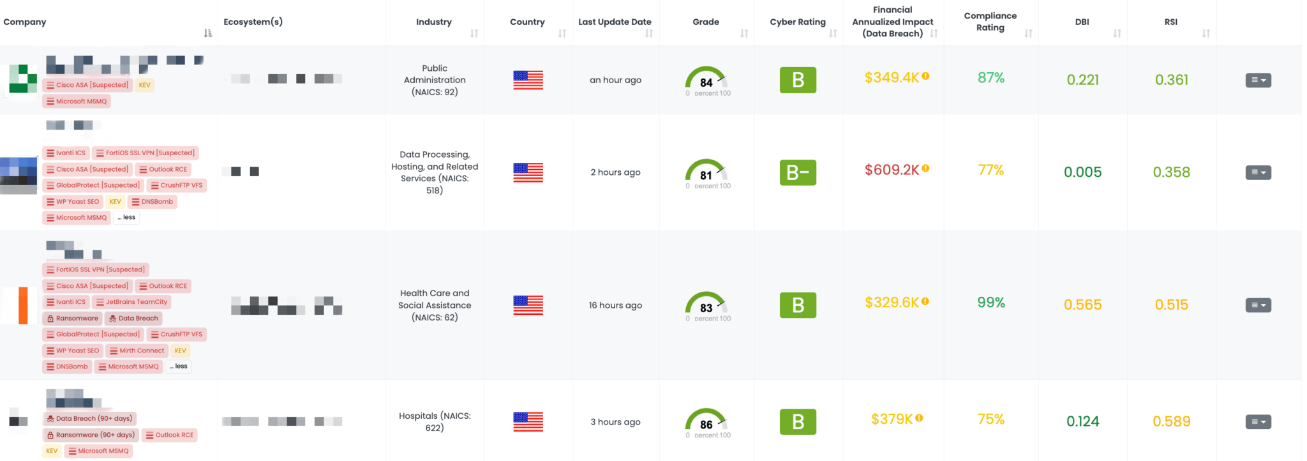Click the Ransomware (90+ days) tag
Viewport: 1307px width, 461px height.
click(91, 435)
